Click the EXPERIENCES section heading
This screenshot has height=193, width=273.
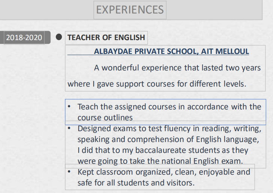point(130,10)
